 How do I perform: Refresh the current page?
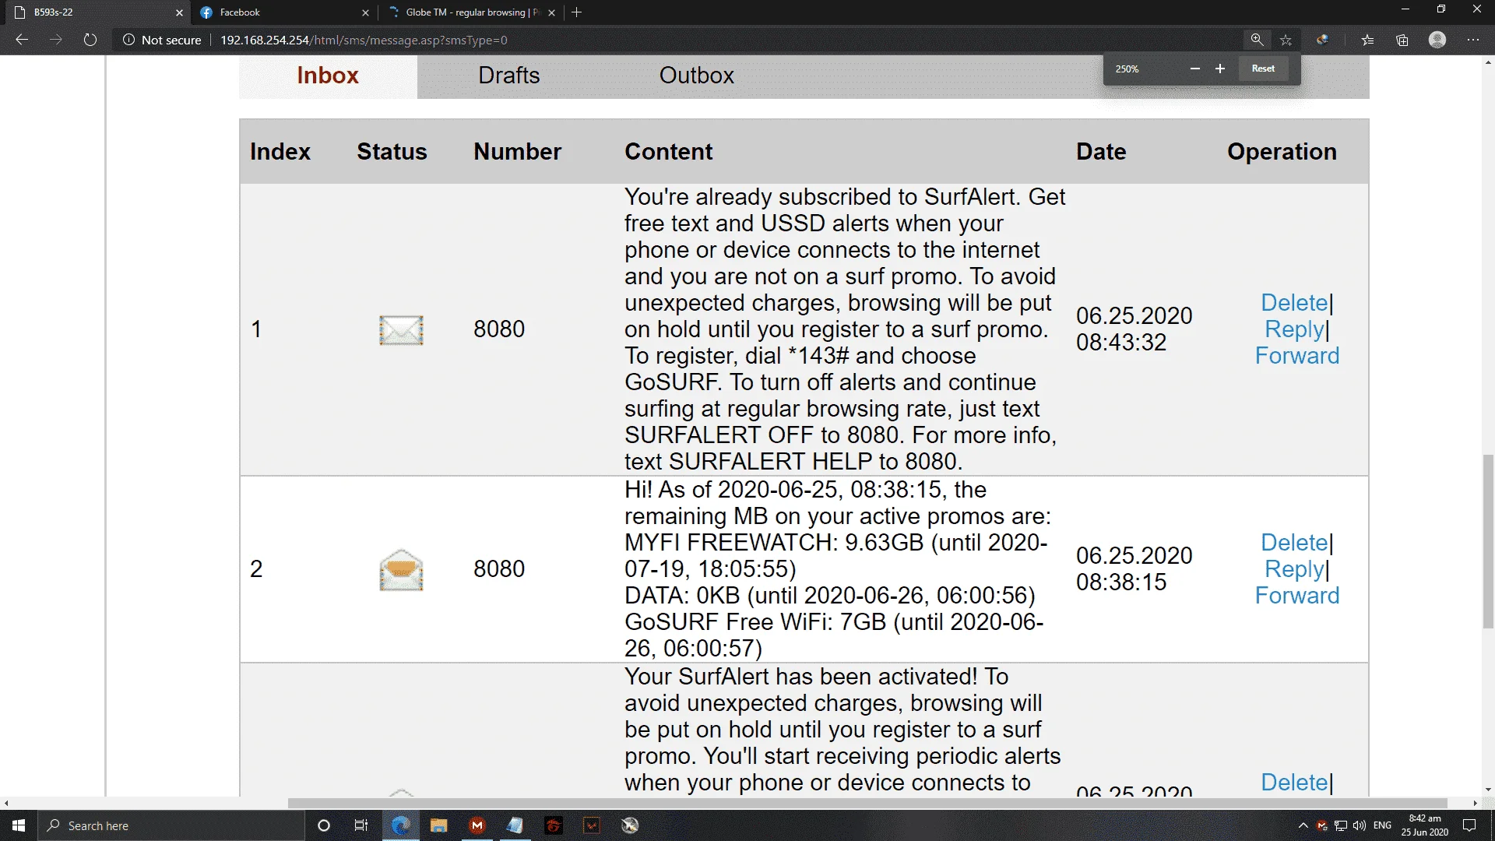coord(90,40)
